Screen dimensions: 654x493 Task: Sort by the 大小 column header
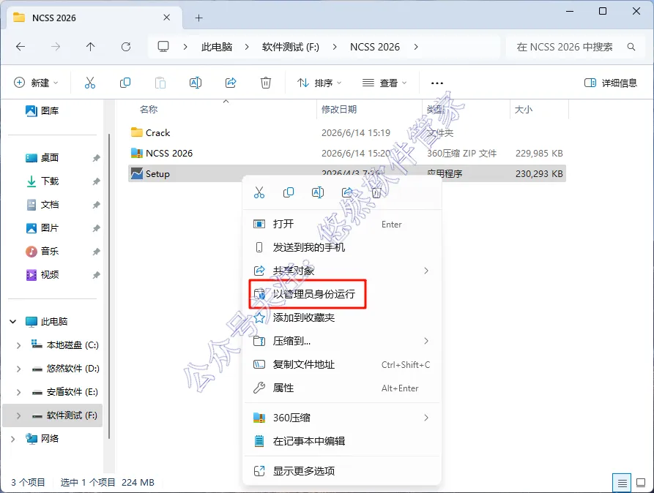[524, 109]
